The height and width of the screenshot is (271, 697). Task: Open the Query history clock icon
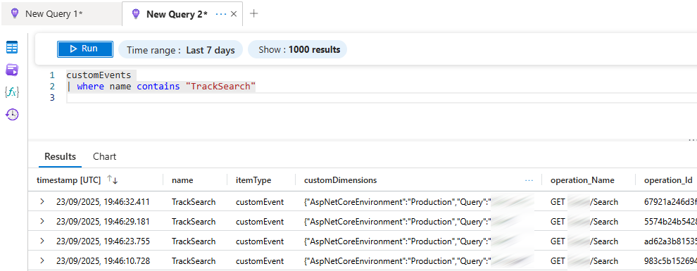point(12,115)
